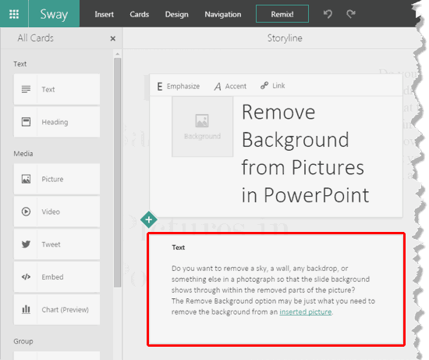This screenshot has width=429, height=360.
Task: Click the Storyline heading
Action: pos(285,38)
